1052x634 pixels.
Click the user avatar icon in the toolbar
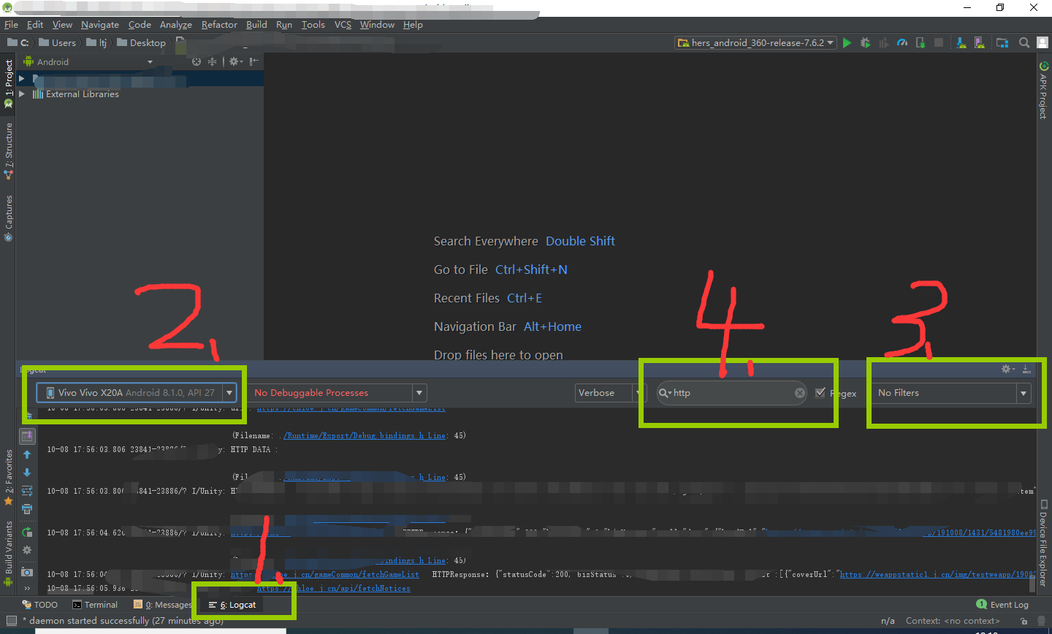click(x=1043, y=42)
